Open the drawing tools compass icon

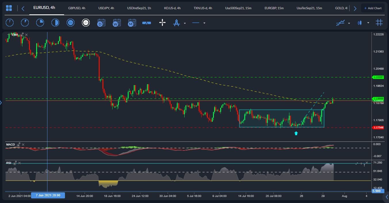176,22
